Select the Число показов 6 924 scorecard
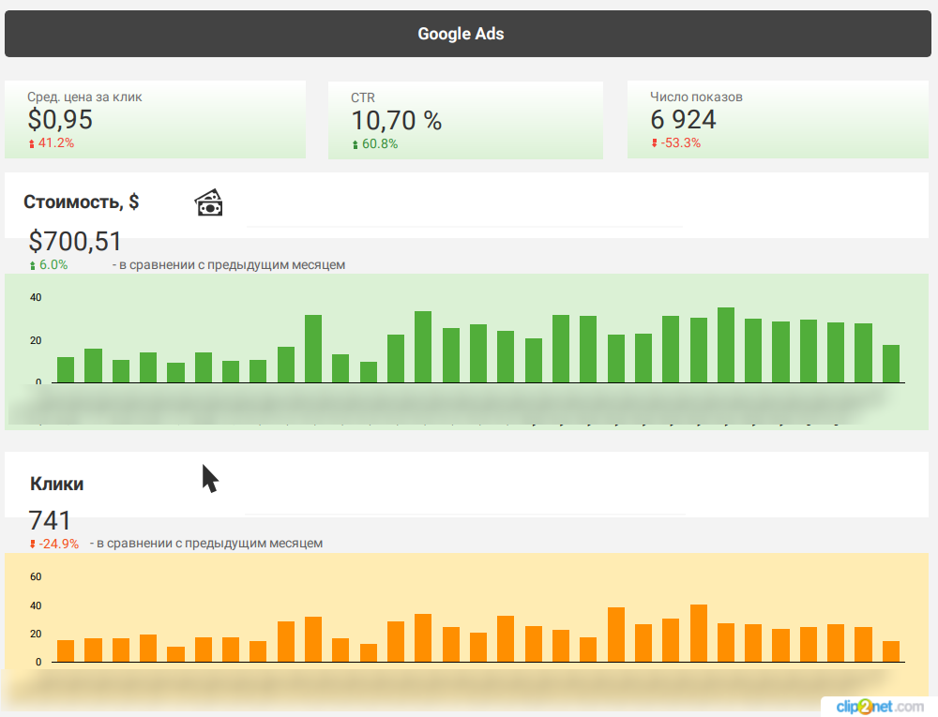Image resolution: width=938 pixels, height=717 pixels. [778, 119]
